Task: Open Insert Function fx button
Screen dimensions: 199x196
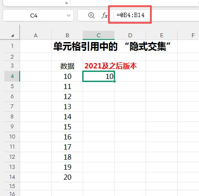Action: pos(105,15)
